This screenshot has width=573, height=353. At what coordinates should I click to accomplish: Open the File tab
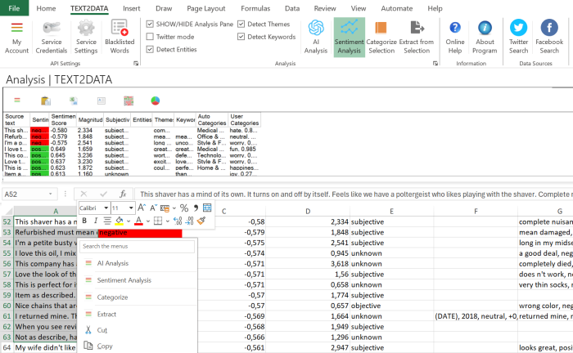pyautogui.click(x=14, y=8)
